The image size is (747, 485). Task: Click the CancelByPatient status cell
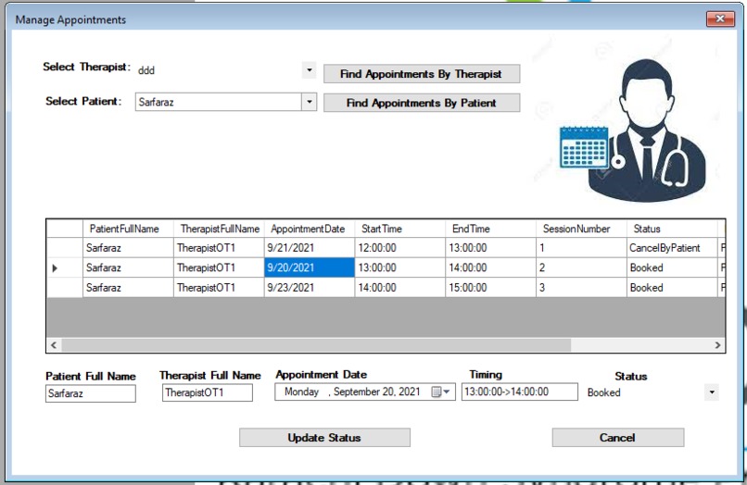point(672,248)
